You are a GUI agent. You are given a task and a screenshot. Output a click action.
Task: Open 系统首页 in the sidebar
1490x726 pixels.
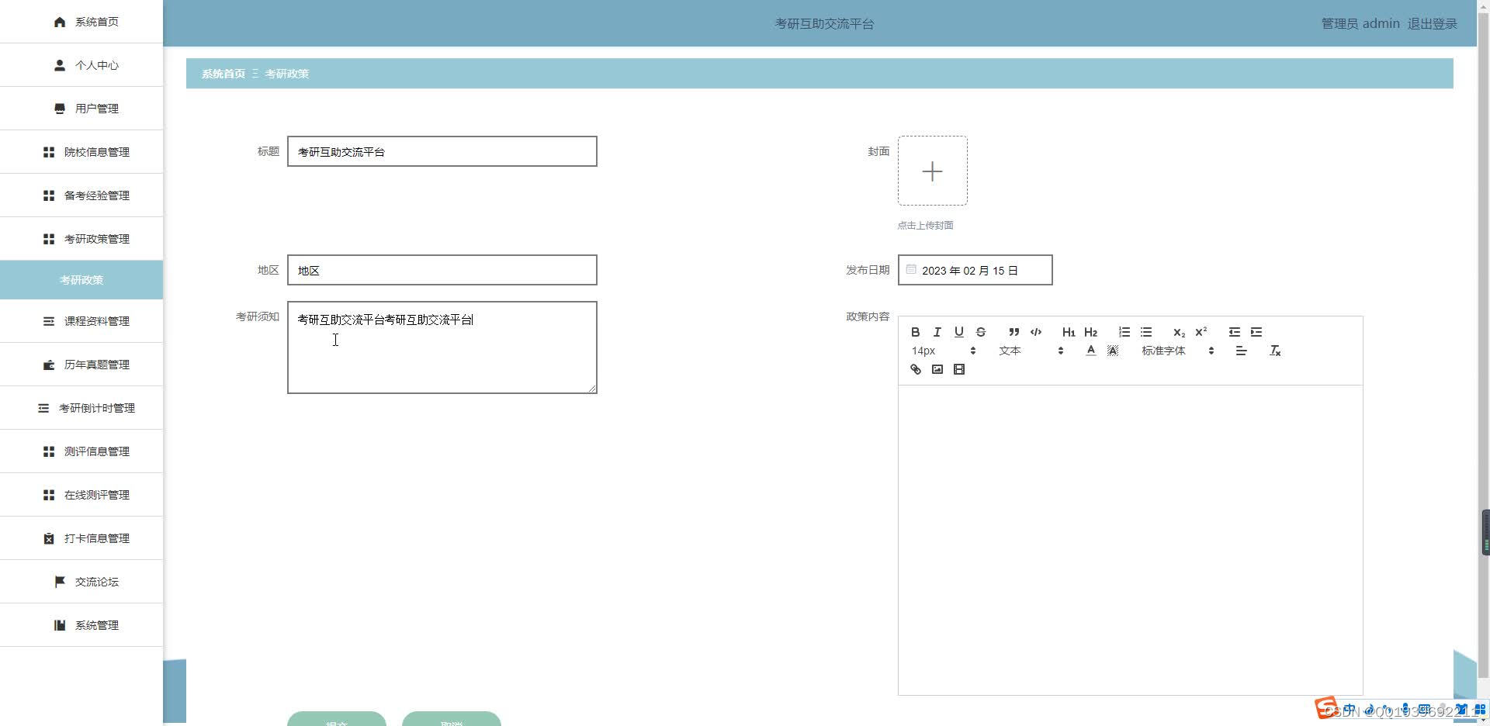[x=81, y=22]
